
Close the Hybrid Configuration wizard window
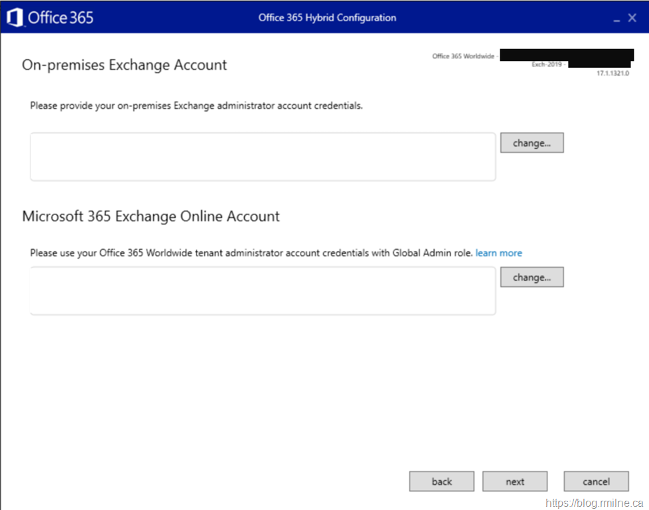tap(632, 18)
